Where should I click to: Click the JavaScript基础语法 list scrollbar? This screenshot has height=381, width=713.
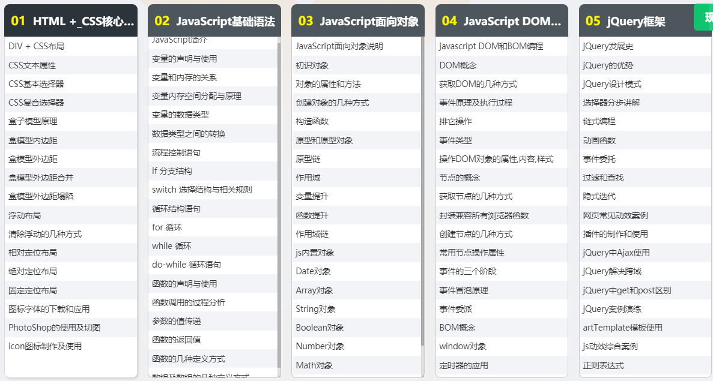coord(279,206)
